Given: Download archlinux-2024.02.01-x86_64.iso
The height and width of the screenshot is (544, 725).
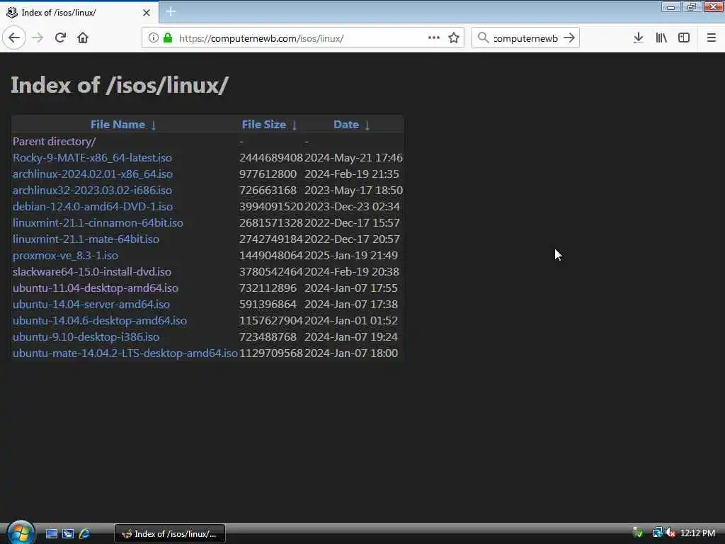Looking at the screenshot, I should click(x=93, y=174).
